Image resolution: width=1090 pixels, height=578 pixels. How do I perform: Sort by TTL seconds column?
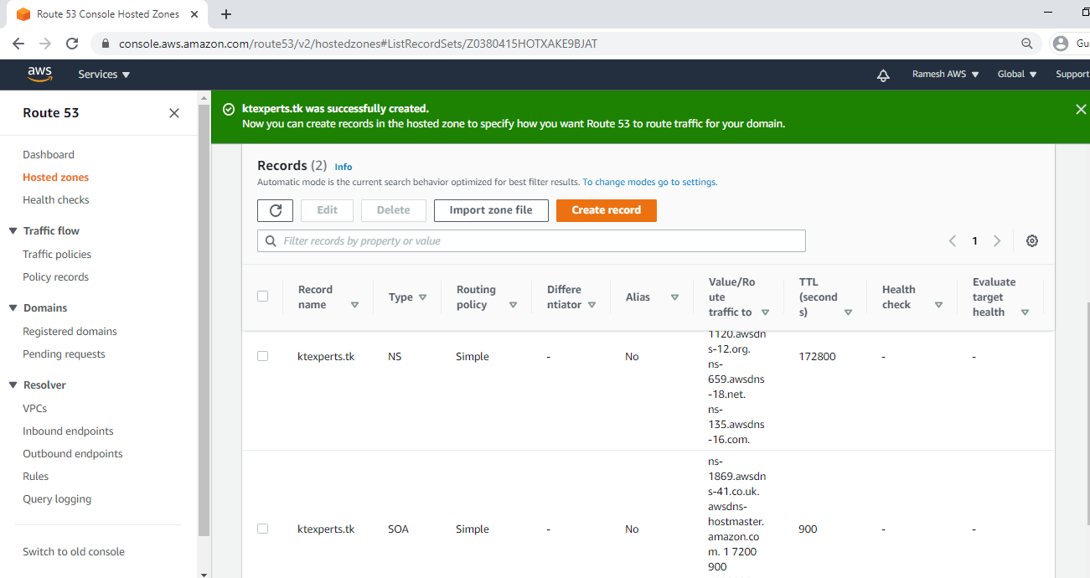coord(848,312)
